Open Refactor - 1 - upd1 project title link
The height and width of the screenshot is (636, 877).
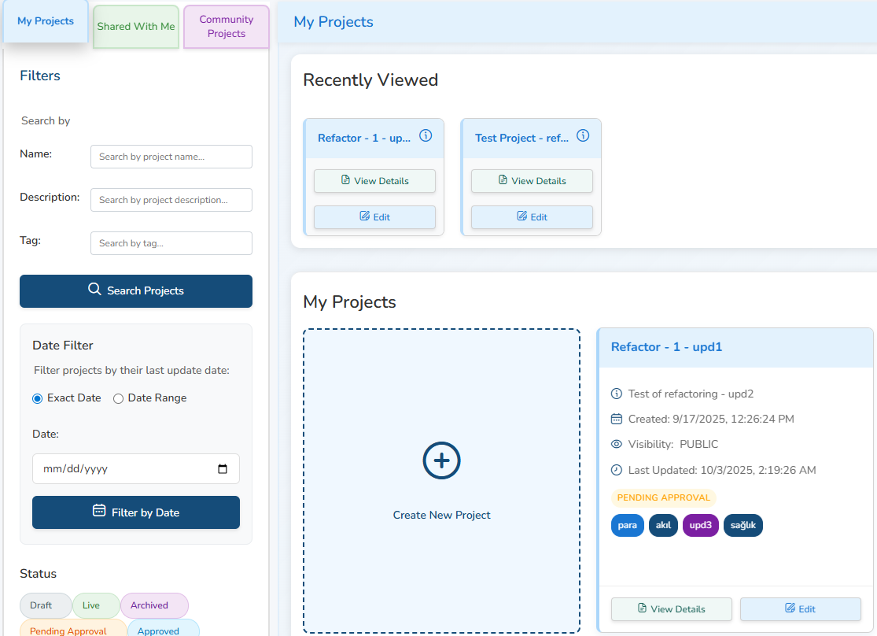(x=666, y=347)
